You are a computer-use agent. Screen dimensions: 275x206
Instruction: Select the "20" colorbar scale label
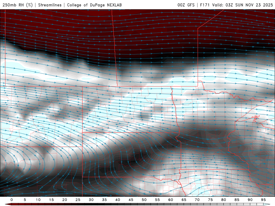pos(65,200)
